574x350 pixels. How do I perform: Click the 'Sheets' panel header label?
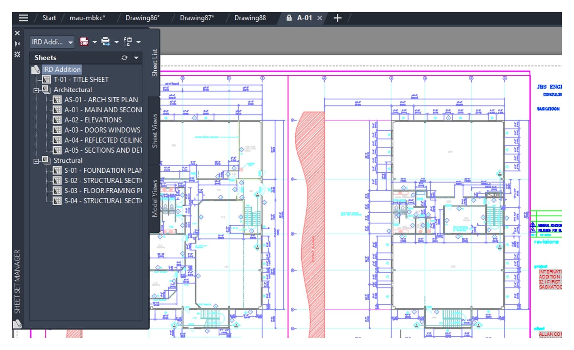pos(45,58)
